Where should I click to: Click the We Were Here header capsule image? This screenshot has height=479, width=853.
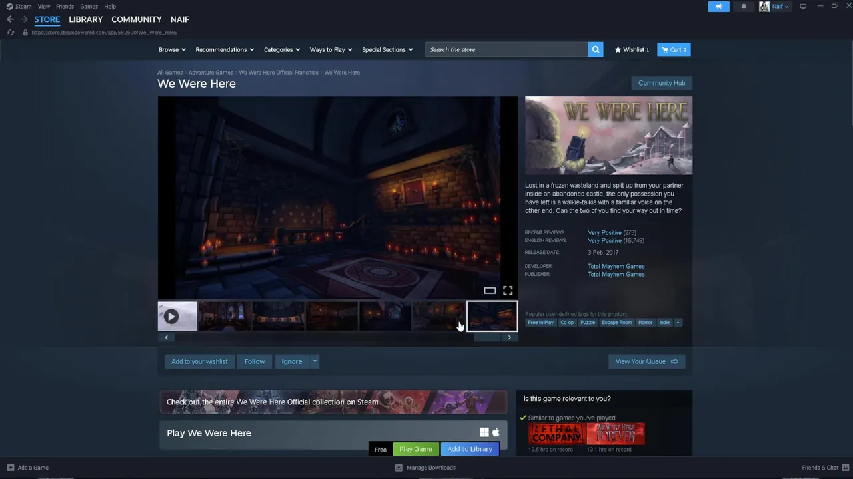[608, 136]
